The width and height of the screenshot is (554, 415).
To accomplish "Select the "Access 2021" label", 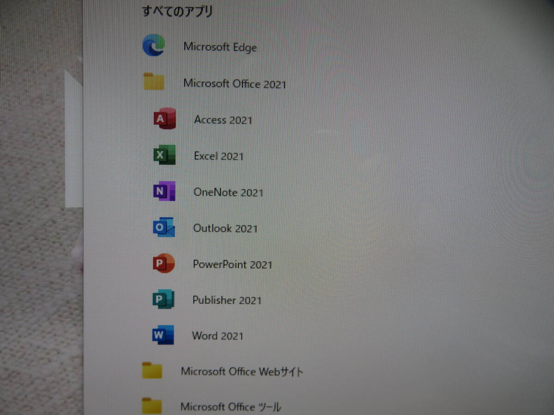I will click(223, 120).
